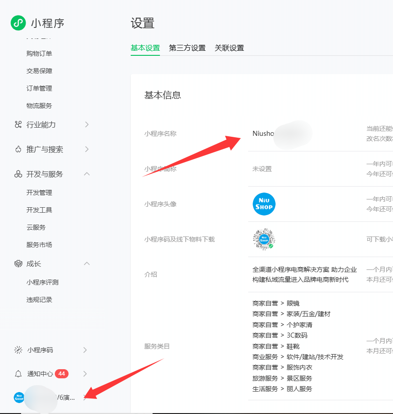Open 订单管理 in the sidebar

[x=39, y=88]
